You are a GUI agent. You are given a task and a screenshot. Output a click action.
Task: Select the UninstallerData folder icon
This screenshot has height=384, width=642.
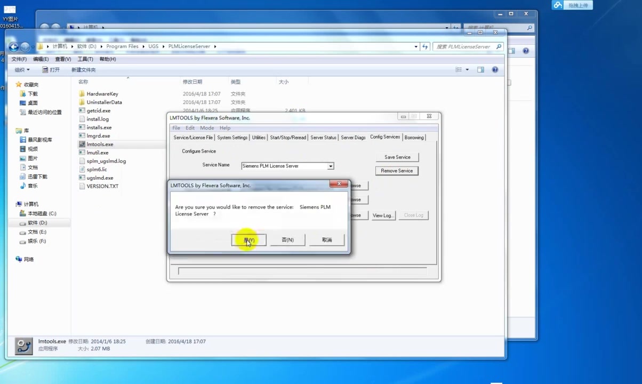point(82,102)
